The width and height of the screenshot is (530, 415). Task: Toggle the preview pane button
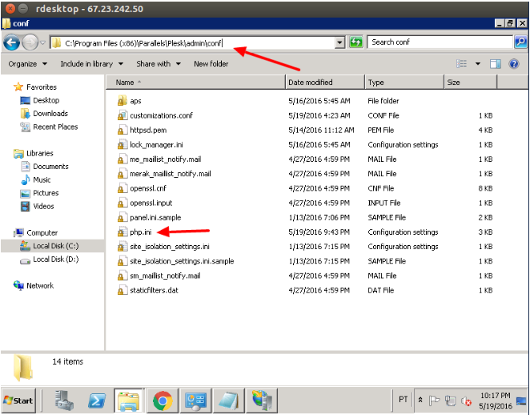click(496, 63)
